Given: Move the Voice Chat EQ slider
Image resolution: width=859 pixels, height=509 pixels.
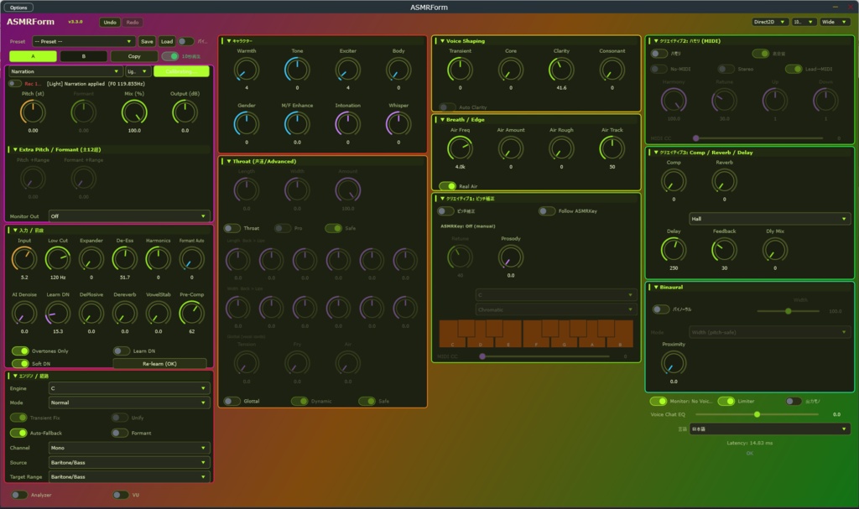Looking at the screenshot, I should pyautogui.click(x=757, y=415).
